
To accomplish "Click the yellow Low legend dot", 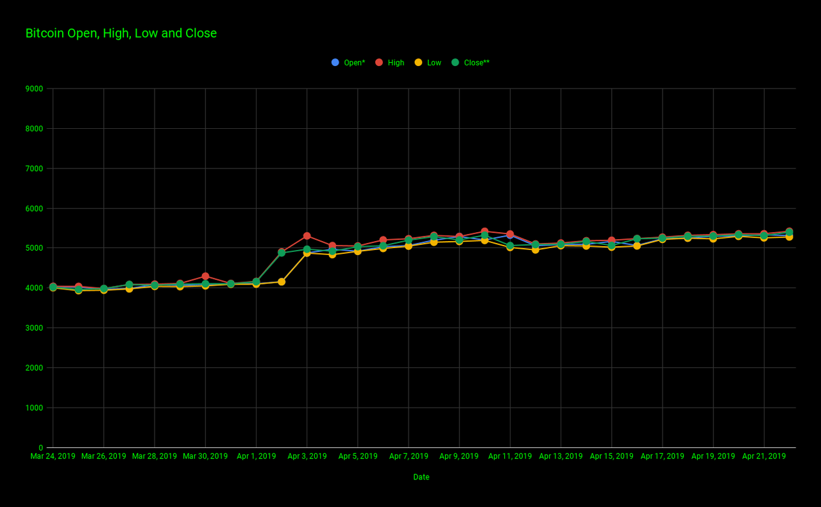I will click(418, 62).
